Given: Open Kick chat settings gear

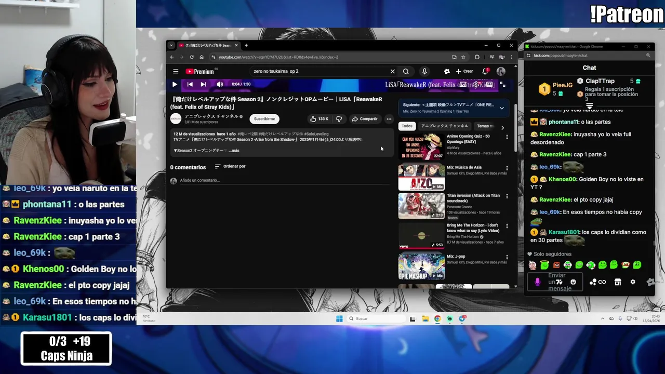Looking at the screenshot, I should (633, 282).
